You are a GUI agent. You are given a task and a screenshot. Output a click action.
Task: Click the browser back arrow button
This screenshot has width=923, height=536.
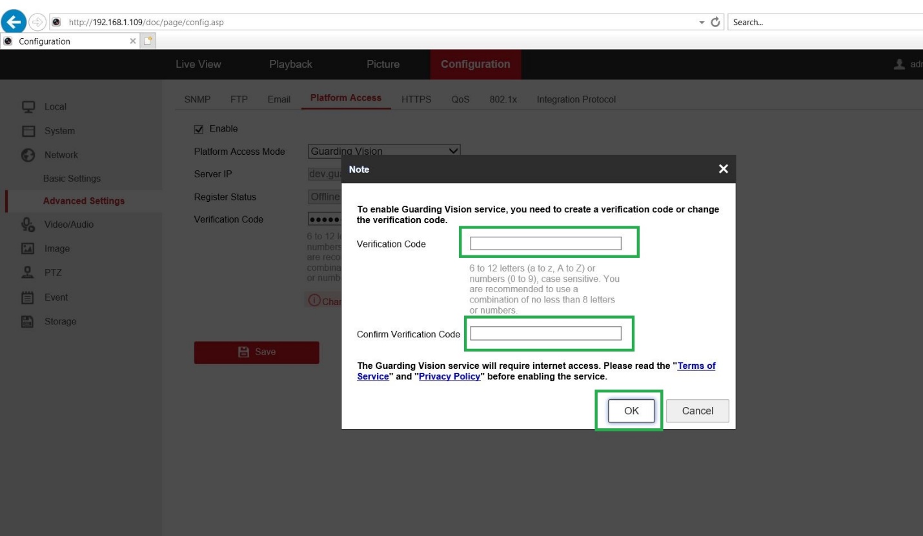click(x=13, y=23)
